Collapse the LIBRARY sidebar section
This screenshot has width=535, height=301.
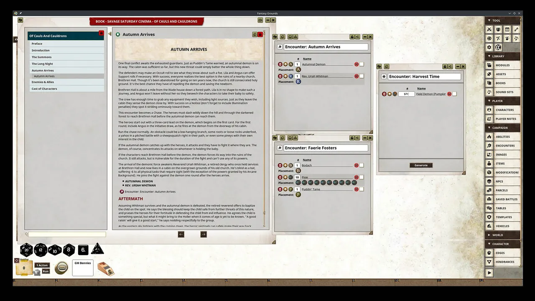pyautogui.click(x=502, y=56)
